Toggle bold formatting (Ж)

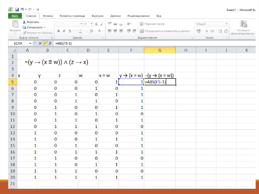tap(58, 31)
